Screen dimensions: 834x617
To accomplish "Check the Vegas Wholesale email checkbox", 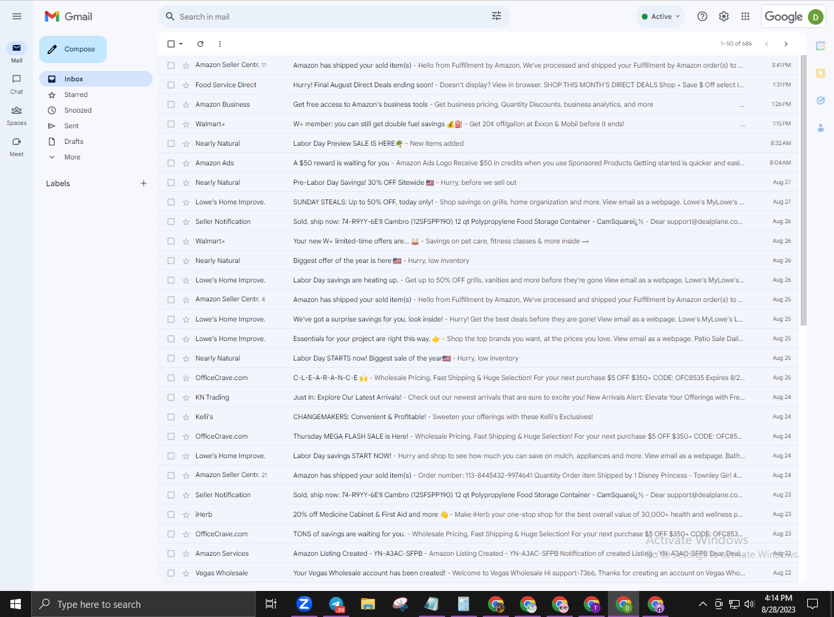I will pyautogui.click(x=171, y=573).
